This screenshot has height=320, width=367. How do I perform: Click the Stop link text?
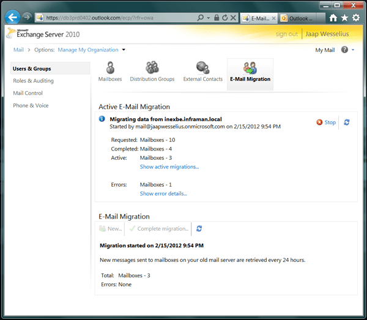click(x=330, y=122)
